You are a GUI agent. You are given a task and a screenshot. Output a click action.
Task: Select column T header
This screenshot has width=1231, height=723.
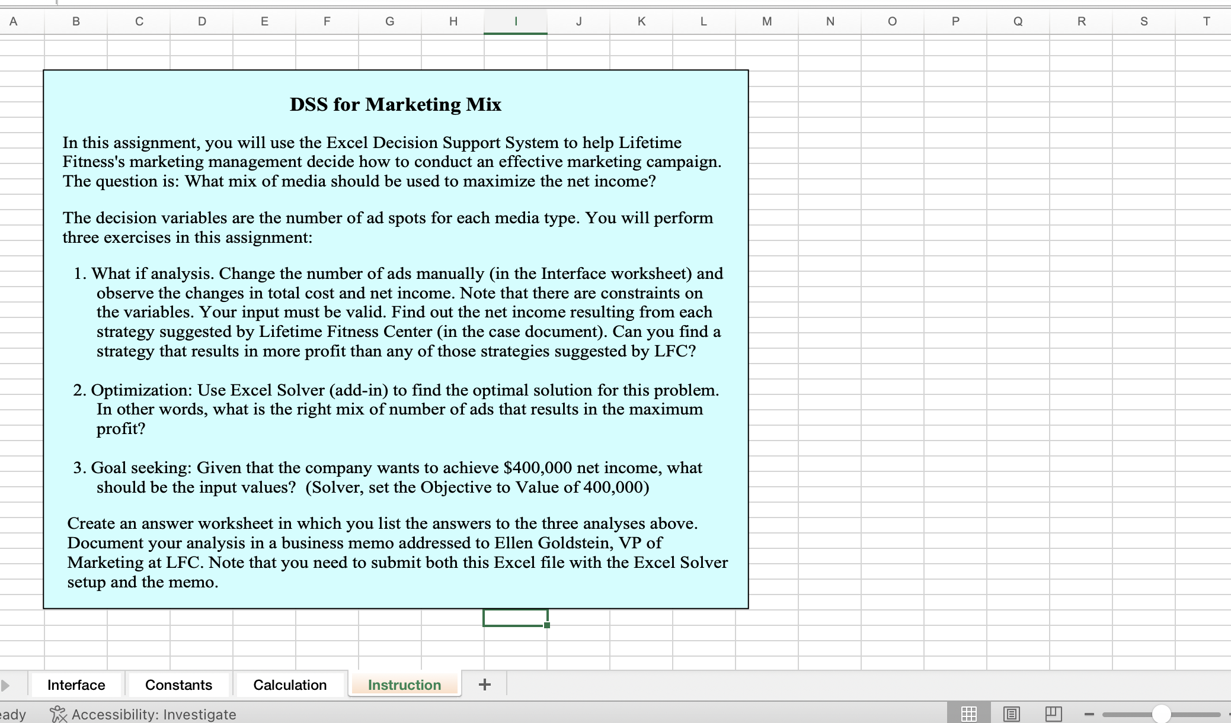click(1206, 22)
